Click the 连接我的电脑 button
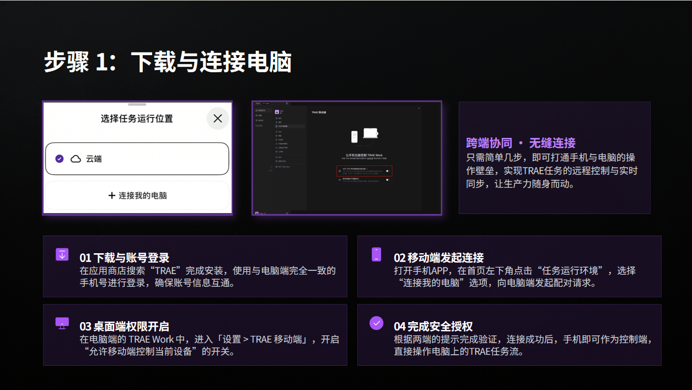Viewport: 692px width, 390px height. tap(137, 196)
